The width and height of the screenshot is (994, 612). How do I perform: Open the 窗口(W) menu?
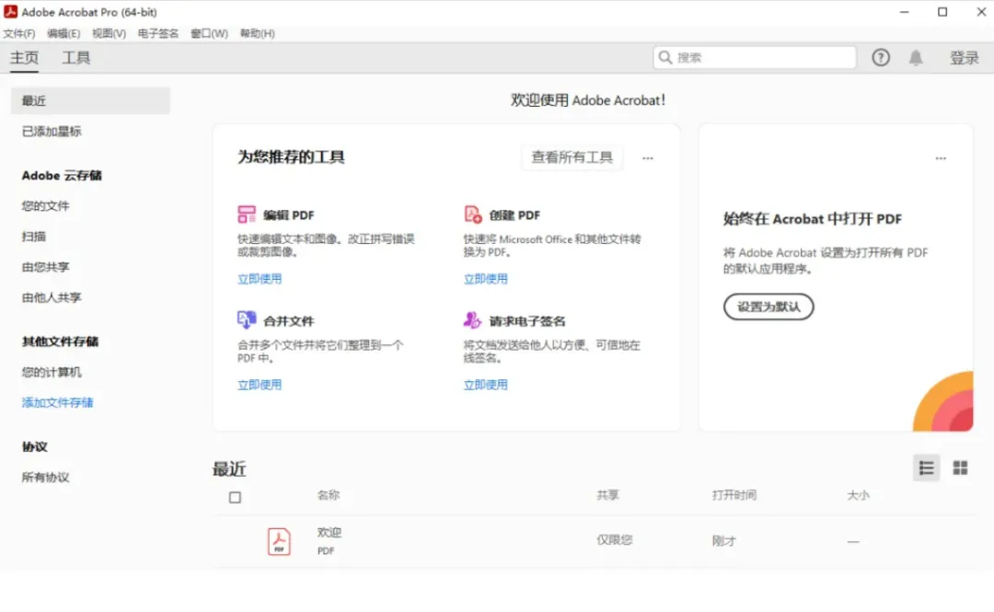[209, 33]
